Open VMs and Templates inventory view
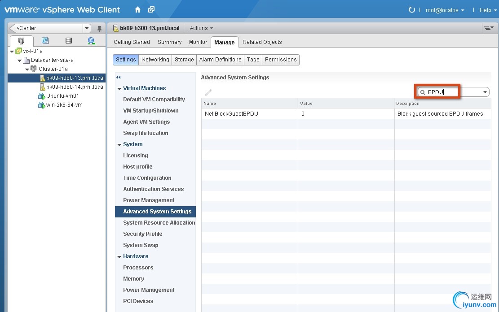 click(x=45, y=41)
